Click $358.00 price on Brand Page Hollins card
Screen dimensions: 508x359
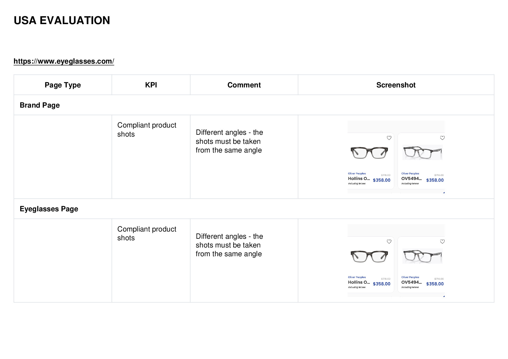[x=382, y=180]
